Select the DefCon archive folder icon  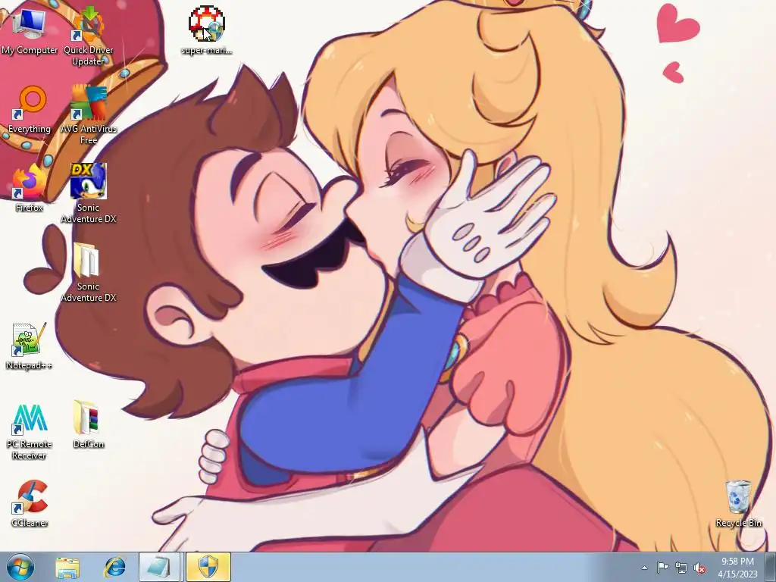pyautogui.click(x=88, y=424)
